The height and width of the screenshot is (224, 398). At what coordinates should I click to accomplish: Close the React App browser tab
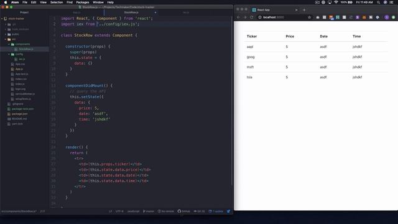[296, 10]
